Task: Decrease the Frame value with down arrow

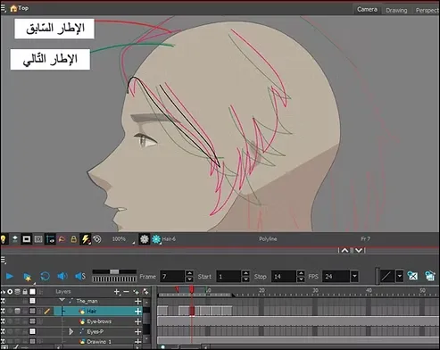Action: [189, 279]
